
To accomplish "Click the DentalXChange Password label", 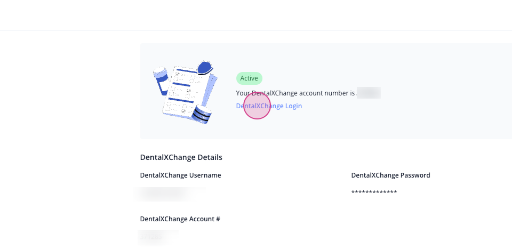I will click(390, 175).
